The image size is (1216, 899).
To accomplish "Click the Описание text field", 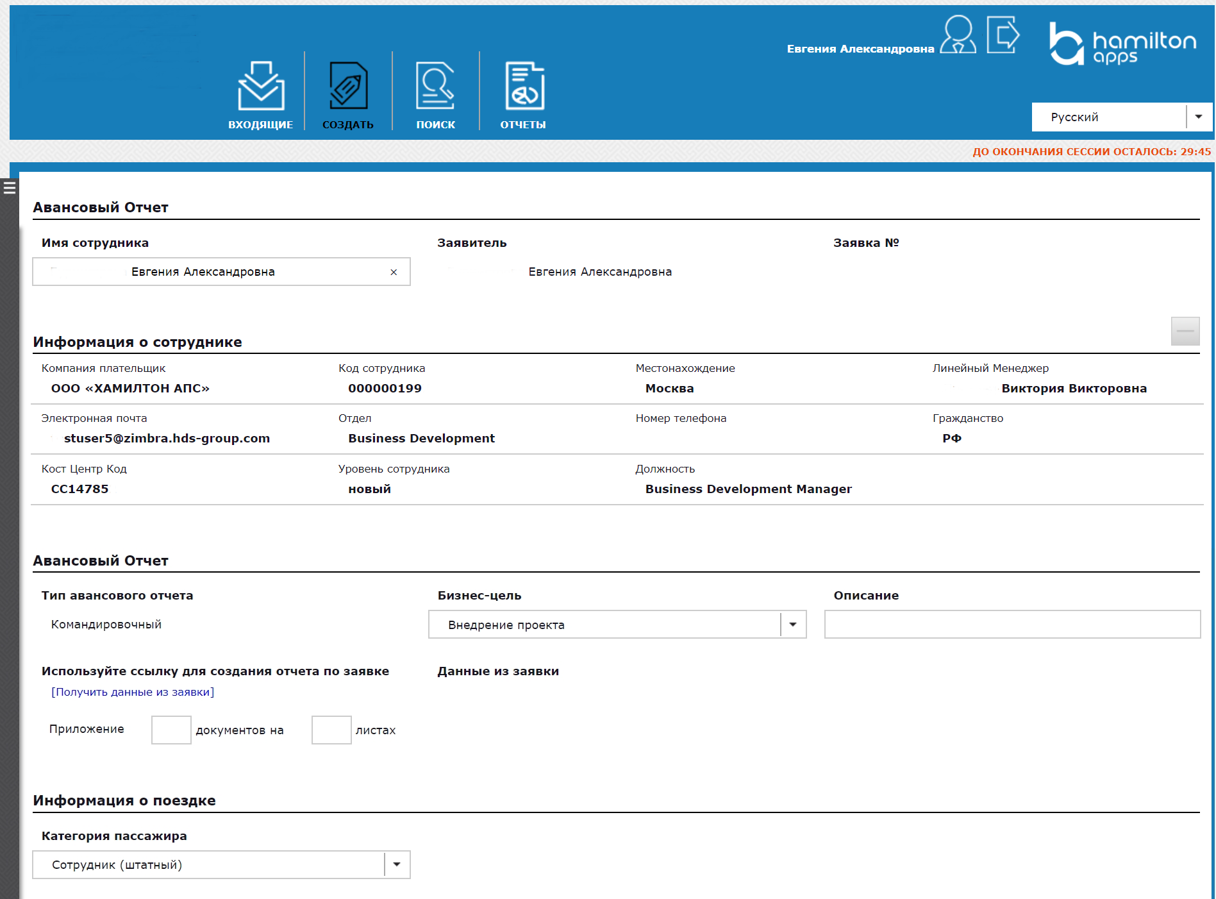I will [x=1012, y=625].
